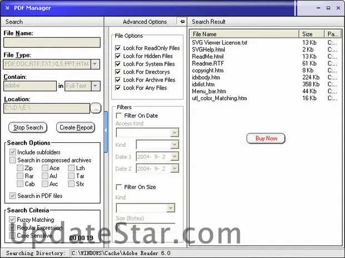Open the Access Kind dropdown
Viewport: 345px width, 258px height.
175,132
